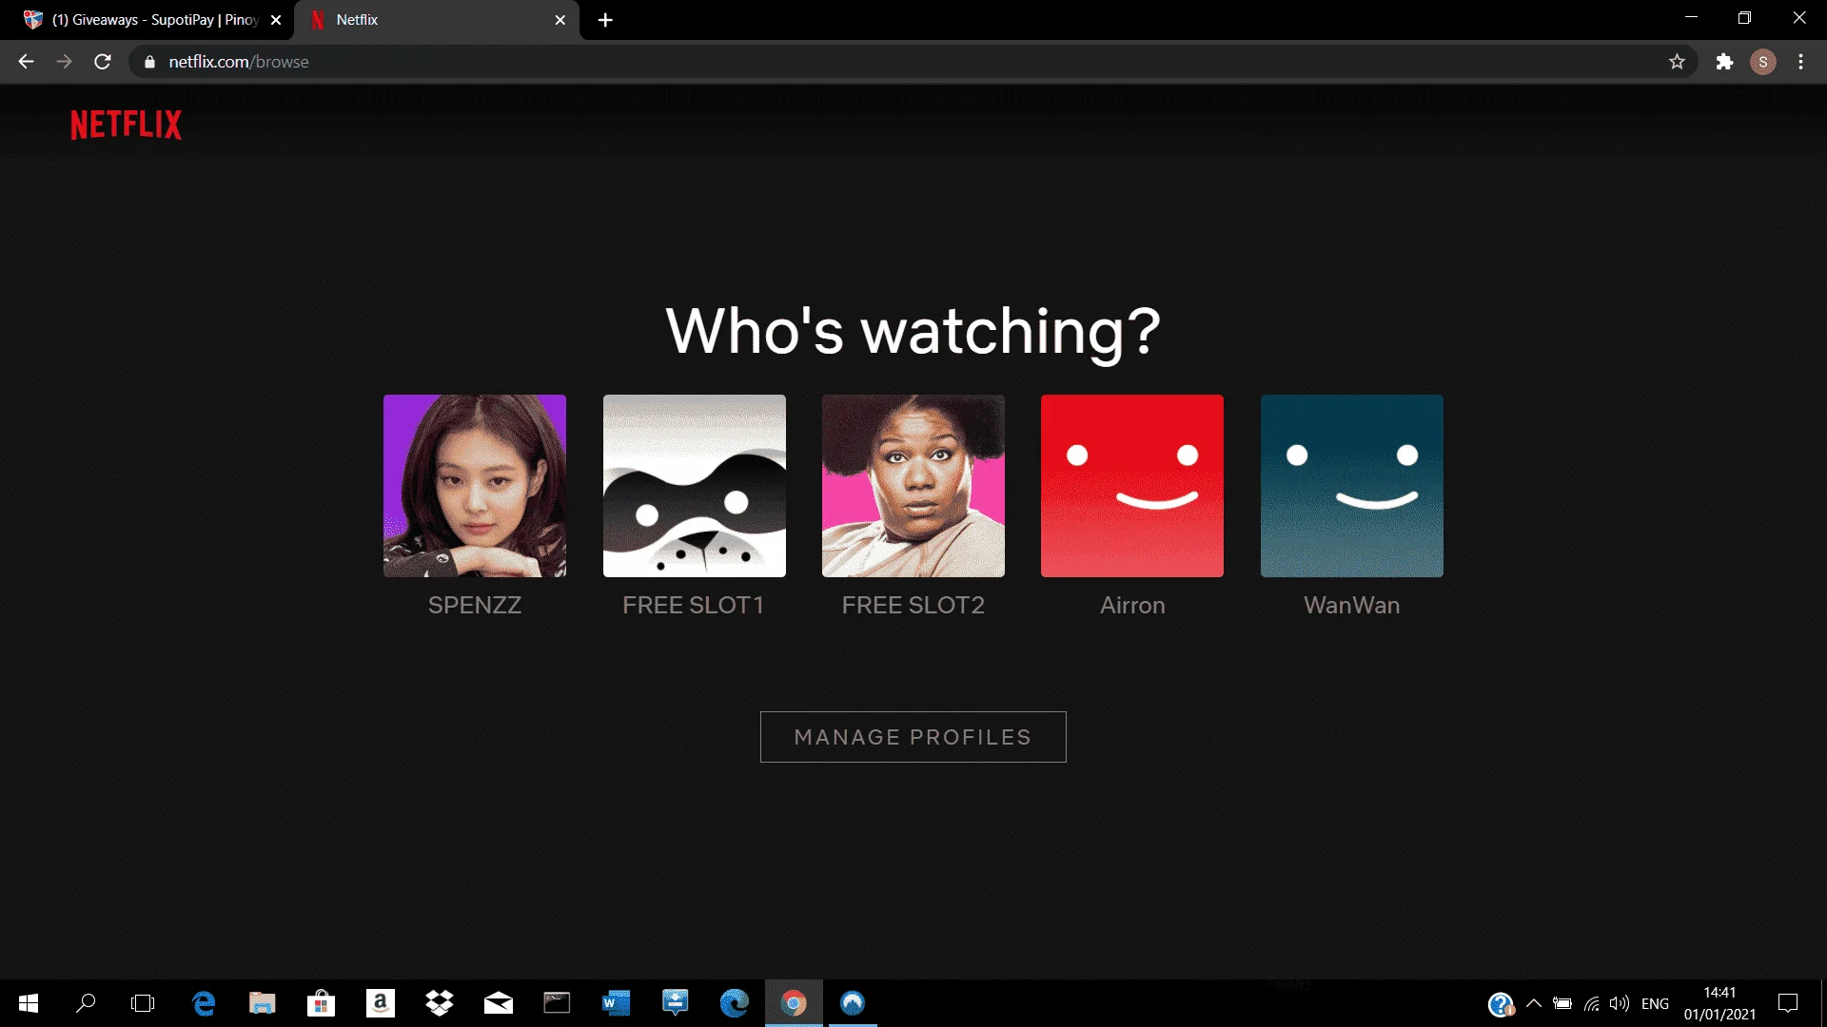Go forward in browser history
1827x1027 pixels.
[x=64, y=62]
